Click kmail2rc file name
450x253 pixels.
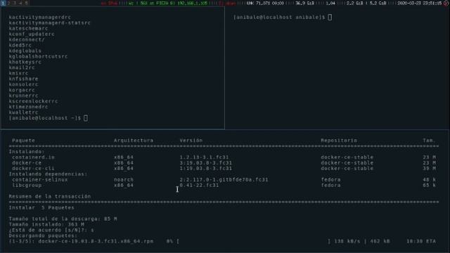pos(22,67)
